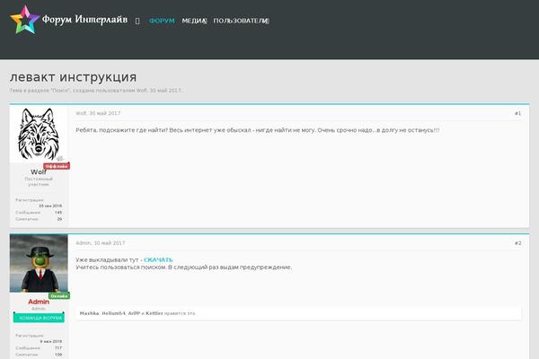The image size is (539, 359).
Task: Click the Admin message count 717
Action: pyautogui.click(x=58, y=348)
